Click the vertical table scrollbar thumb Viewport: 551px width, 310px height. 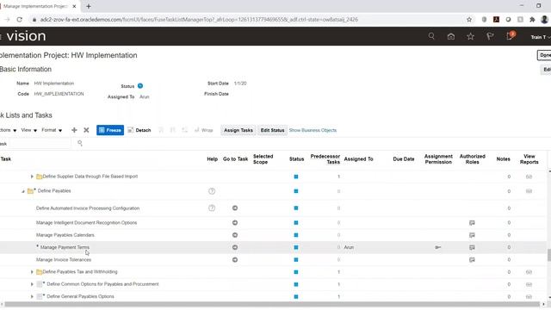tap(549, 255)
